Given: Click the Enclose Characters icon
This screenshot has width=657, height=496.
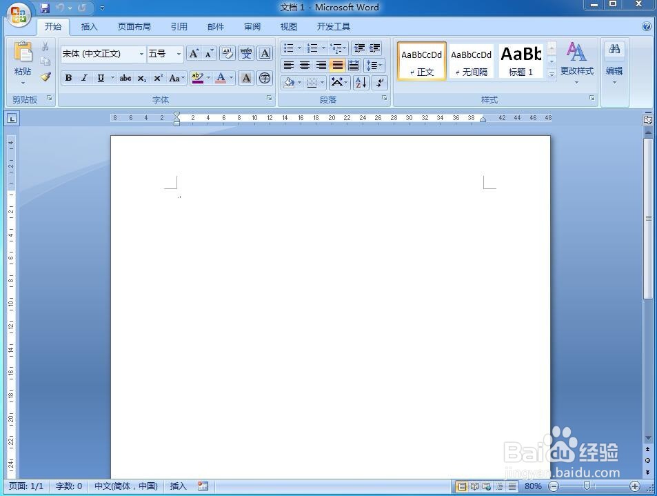Looking at the screenshot, I should tap(265, 78).
